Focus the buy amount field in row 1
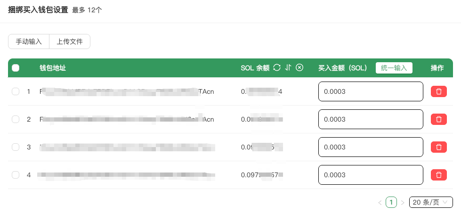 (371, 91)
